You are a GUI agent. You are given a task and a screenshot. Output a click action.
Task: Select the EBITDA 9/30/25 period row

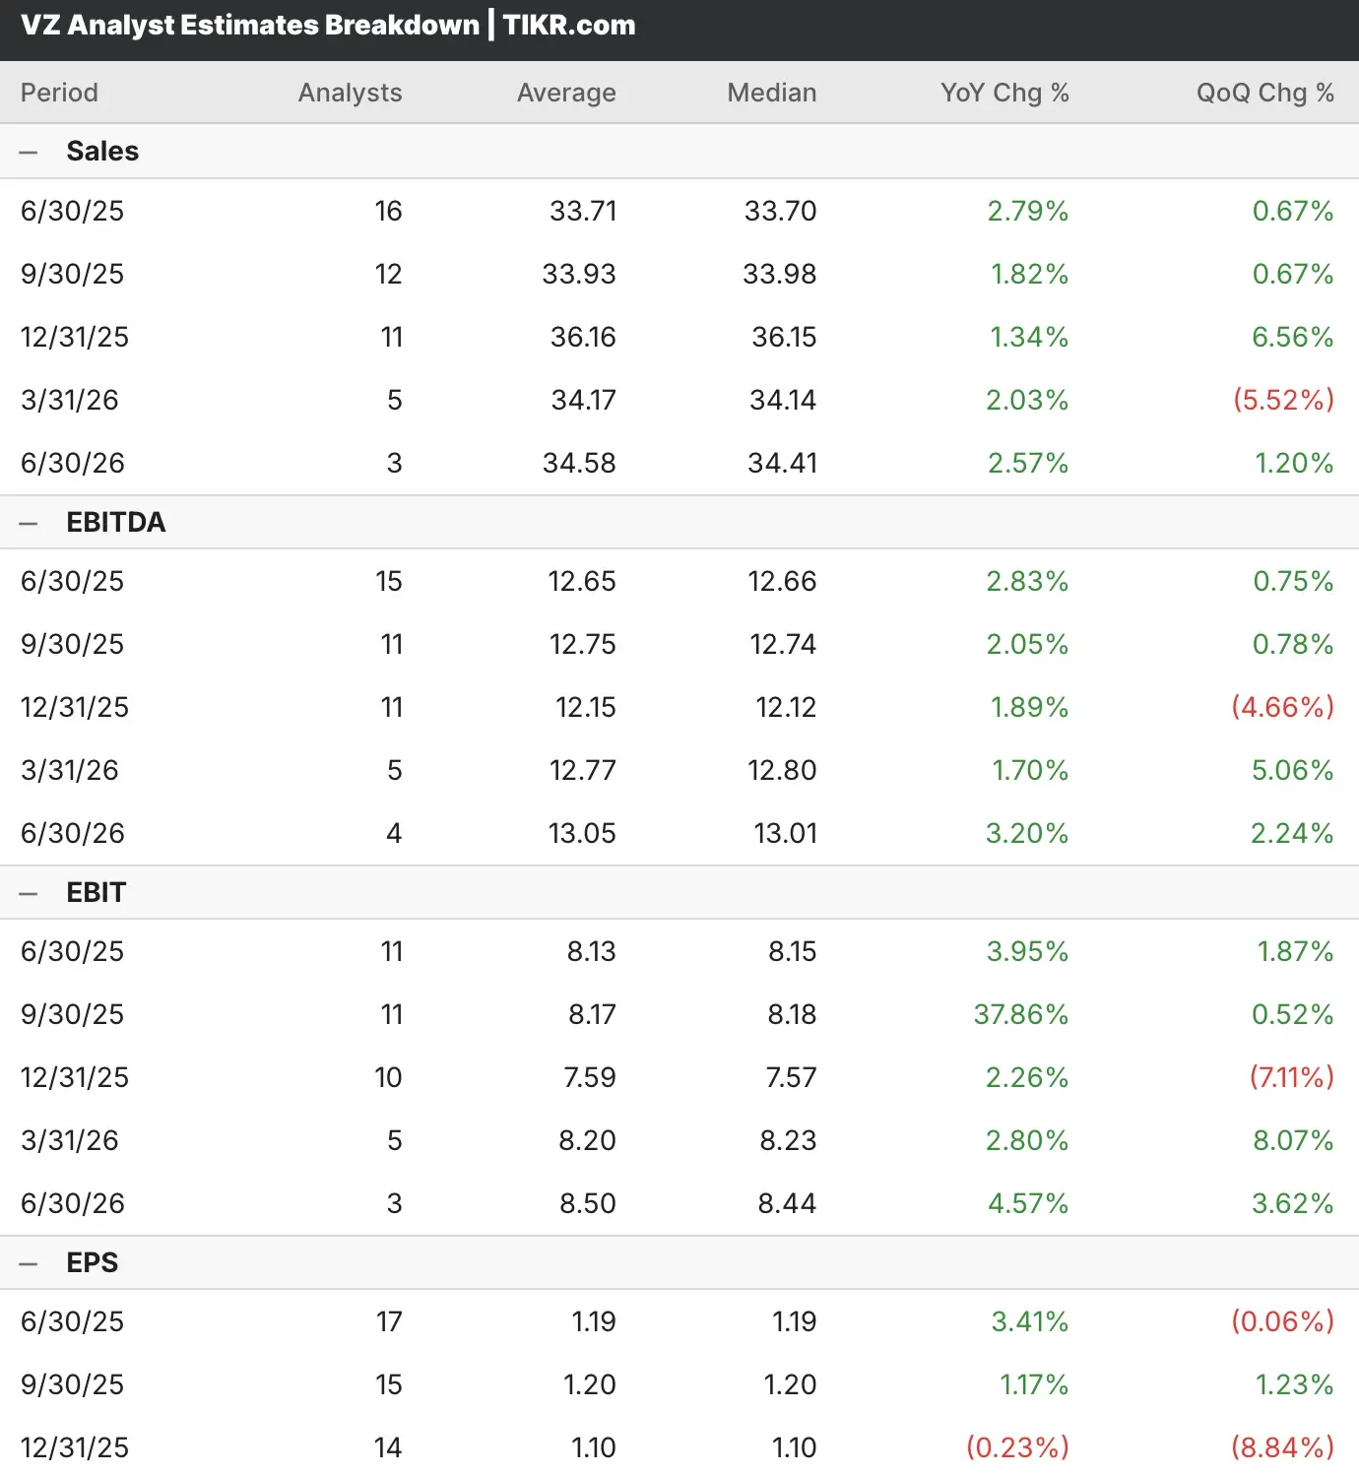(x=72, y=644)
